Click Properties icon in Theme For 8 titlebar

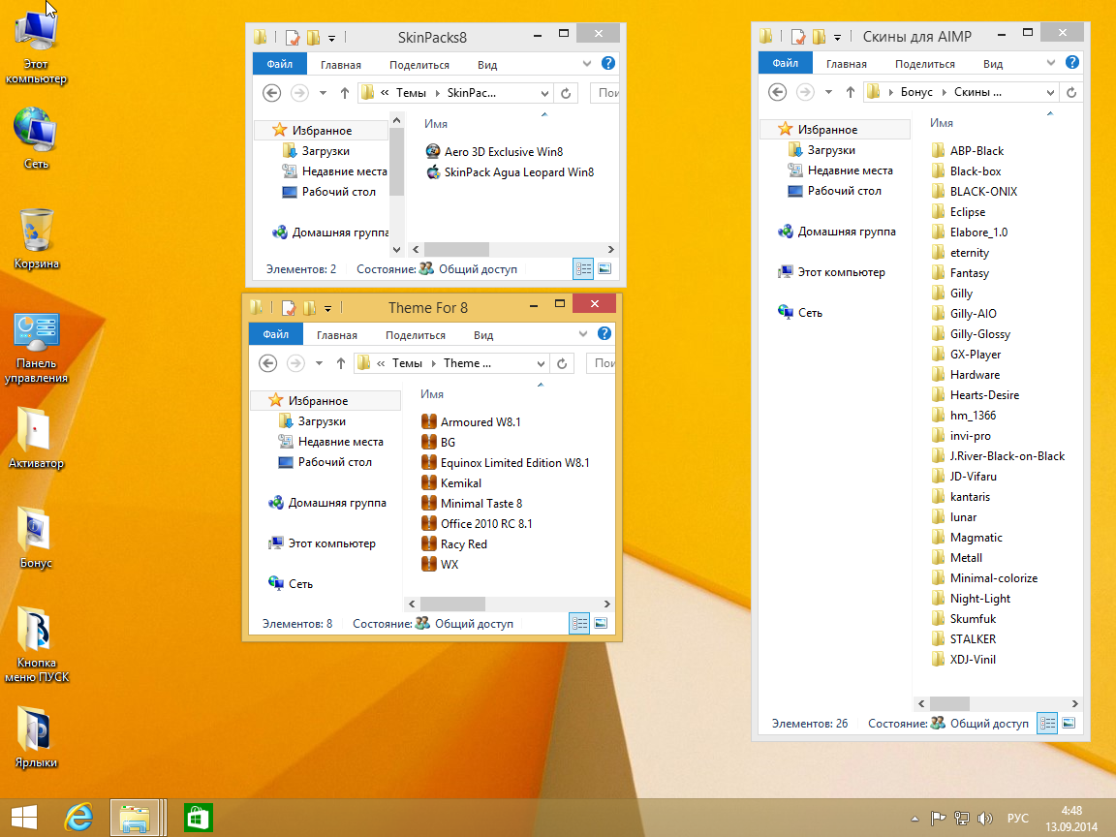coord(289,307)
